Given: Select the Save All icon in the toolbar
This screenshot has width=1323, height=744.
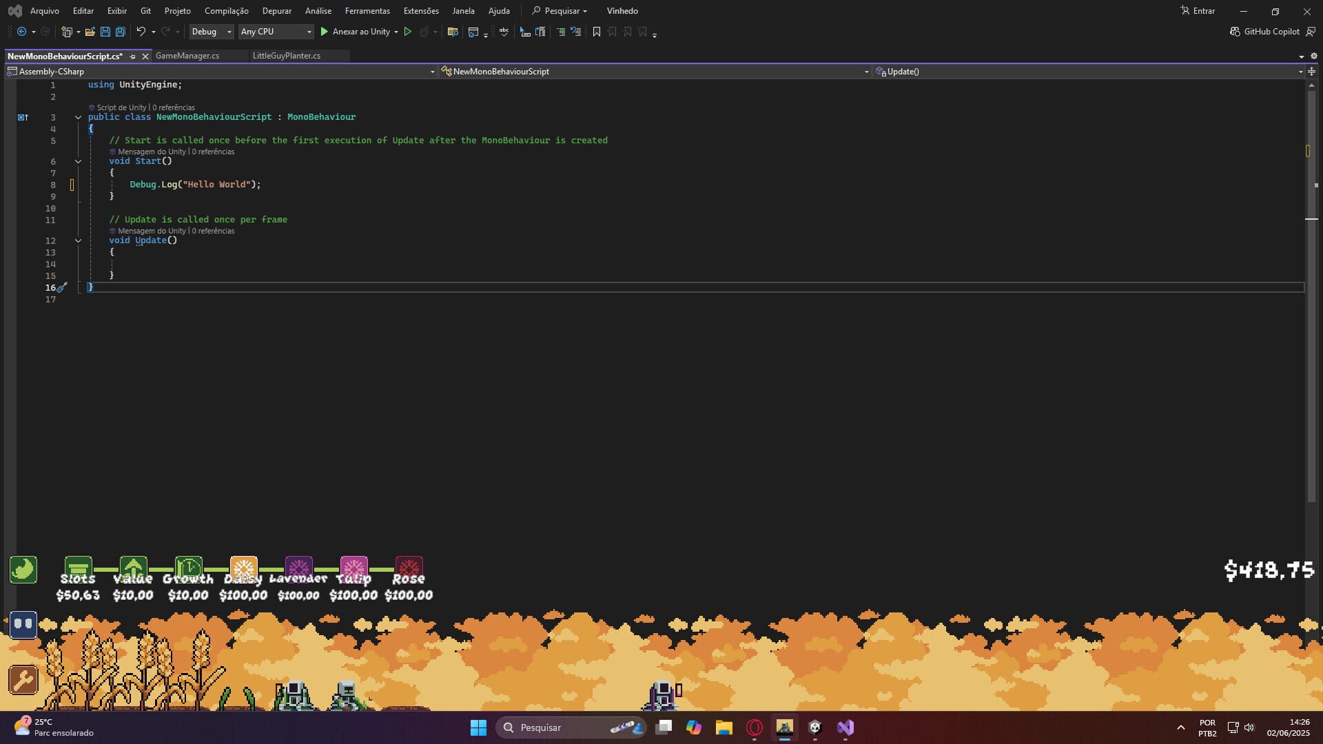Looking at the screenshot, I should coord(120,32).
